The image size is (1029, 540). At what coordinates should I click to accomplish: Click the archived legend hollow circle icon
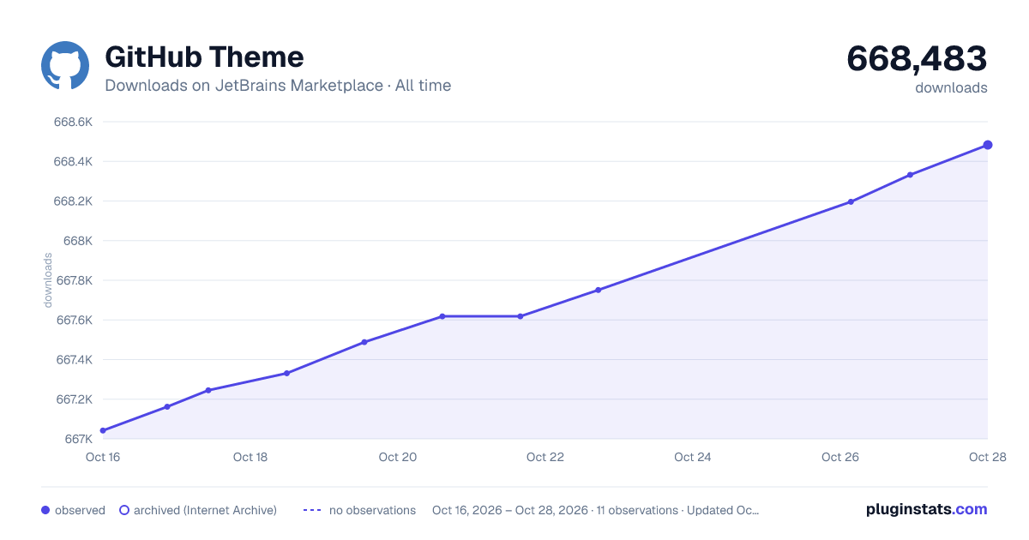point(124,510)
